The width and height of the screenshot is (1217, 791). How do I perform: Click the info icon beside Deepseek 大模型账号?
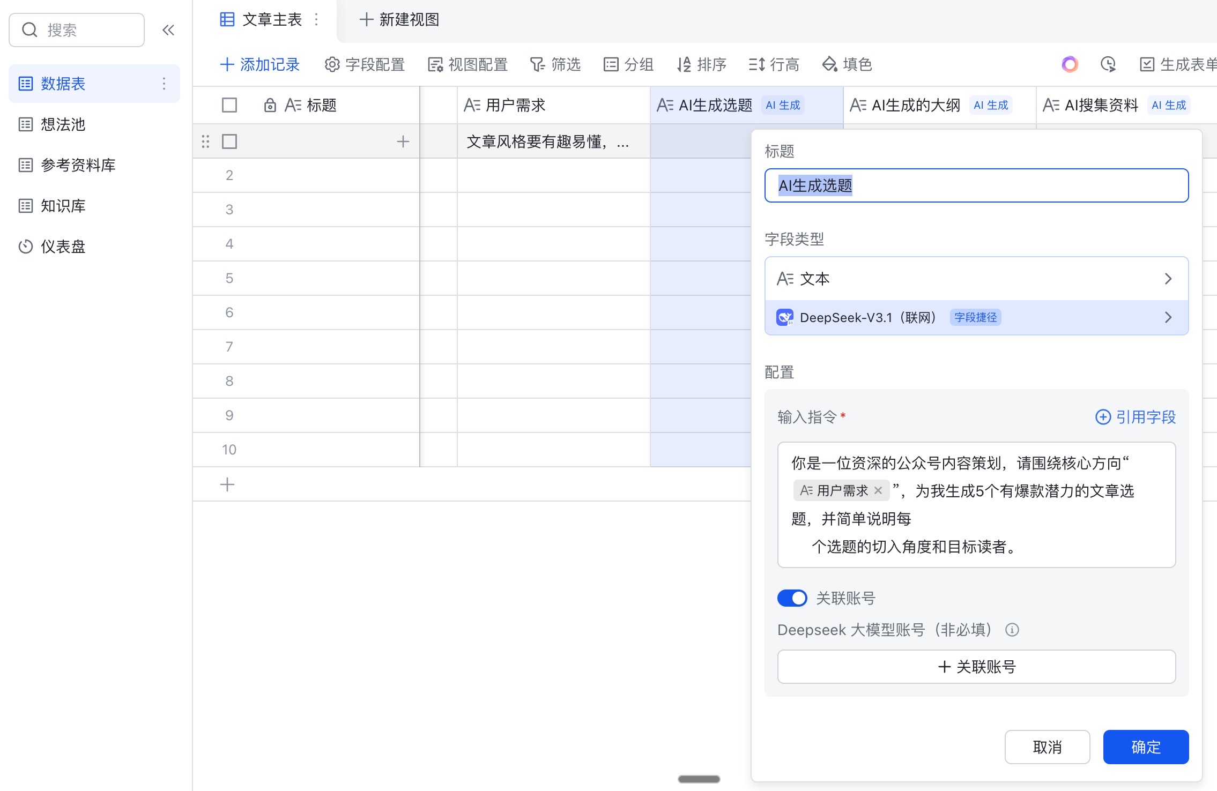click(1012, 630)
